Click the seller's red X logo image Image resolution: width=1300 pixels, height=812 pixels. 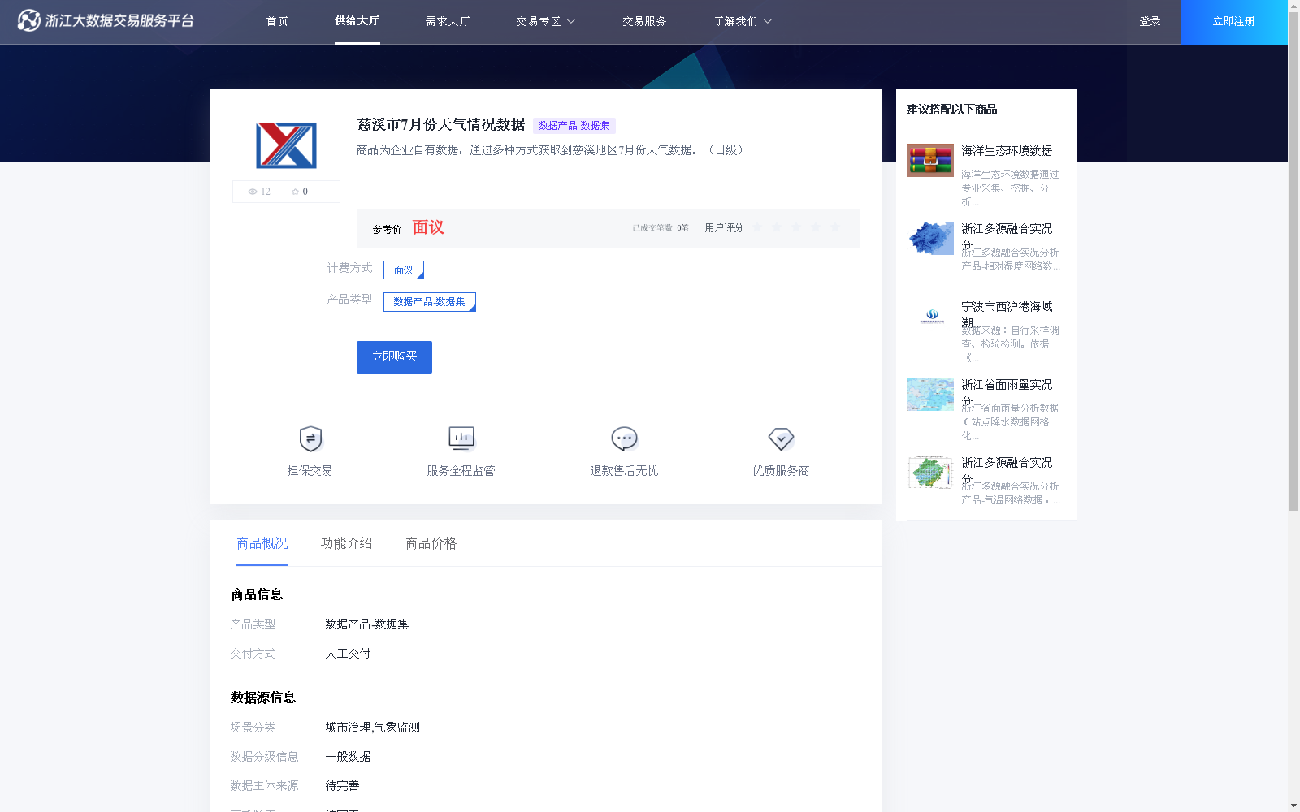[286, 145]
